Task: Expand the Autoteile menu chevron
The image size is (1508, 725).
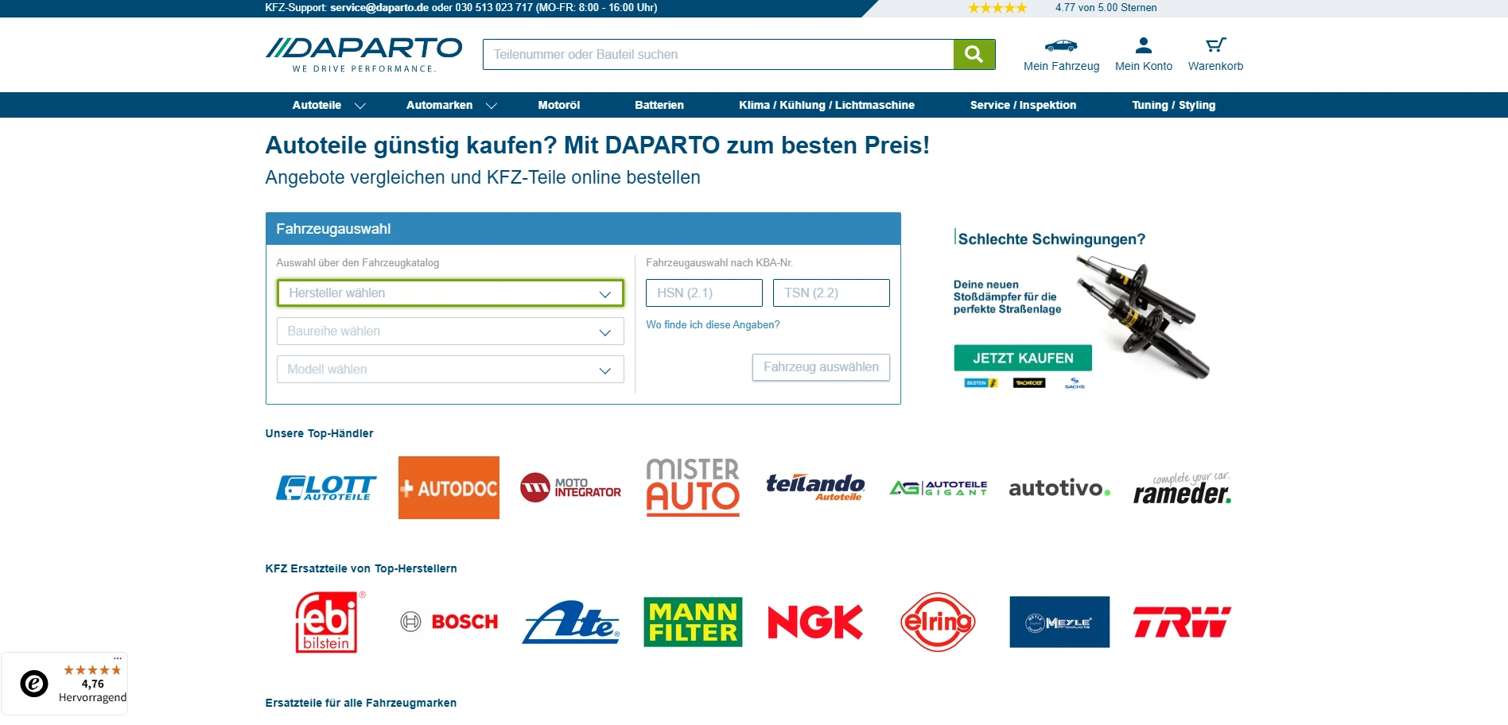Action: (x=360, y=106)
